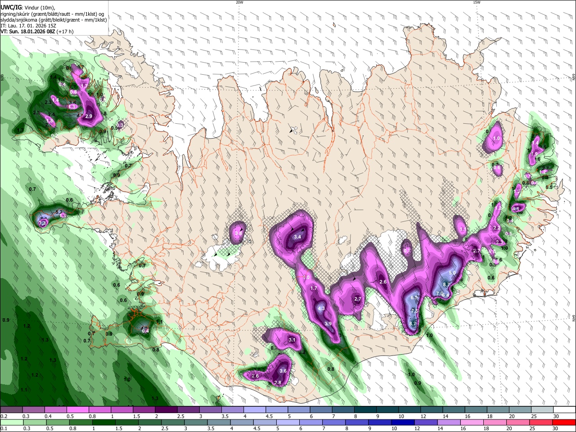576x432 pixels.
Task: Select the '64N' latitude label
Action: (573, 318)
